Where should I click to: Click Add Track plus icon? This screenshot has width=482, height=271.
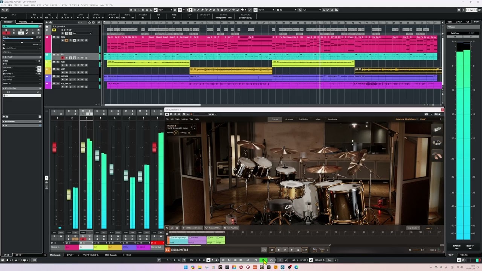tap(47, 23)
